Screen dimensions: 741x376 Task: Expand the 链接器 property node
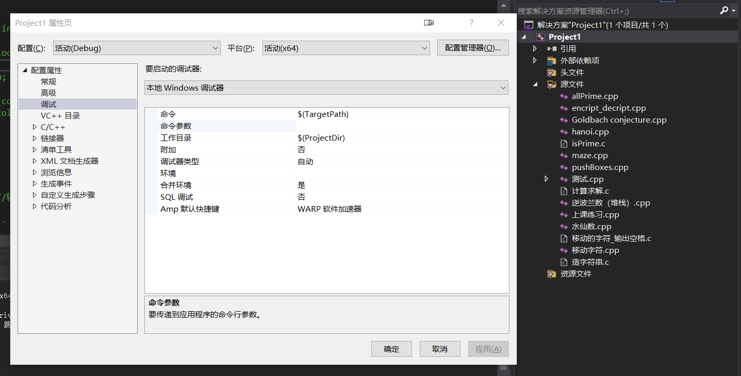35,139
